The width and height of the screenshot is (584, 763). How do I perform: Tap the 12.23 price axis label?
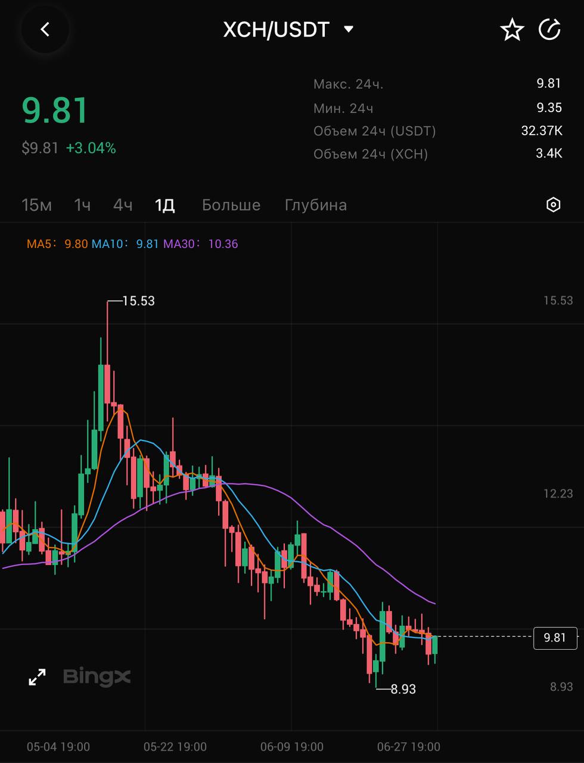click(558, 494)
